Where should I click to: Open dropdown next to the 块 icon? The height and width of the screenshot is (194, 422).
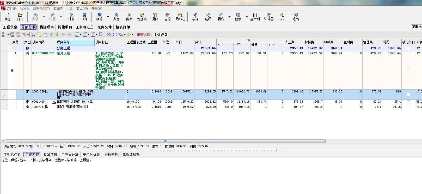[x=80, y=35]
